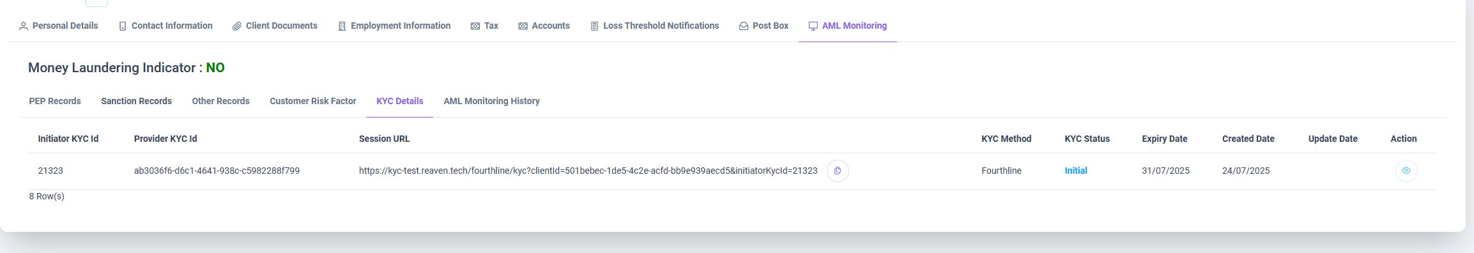Open the AML Monitoring History sub-tab
Screen dimensions: 1474x253
coord(491,101)
